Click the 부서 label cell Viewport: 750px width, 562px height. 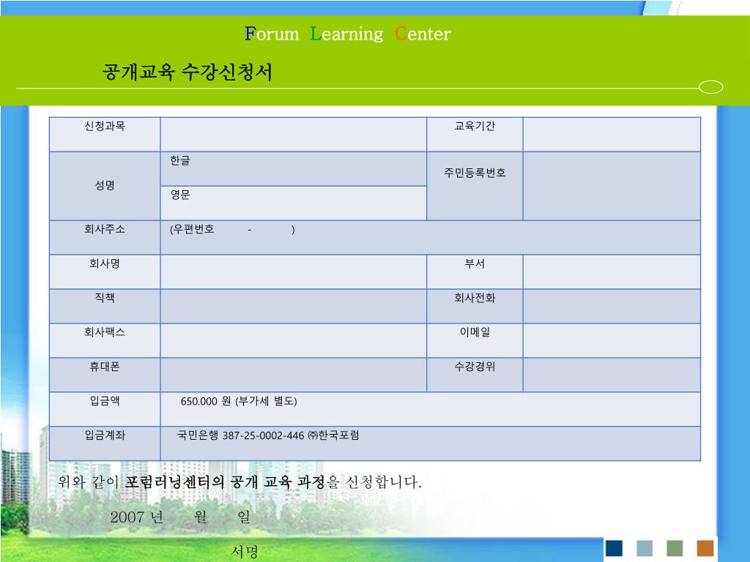(475, 272)
